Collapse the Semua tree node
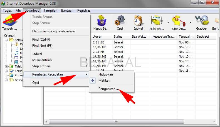Viewport: 220px width, 127px height. [x=6, y=40]
